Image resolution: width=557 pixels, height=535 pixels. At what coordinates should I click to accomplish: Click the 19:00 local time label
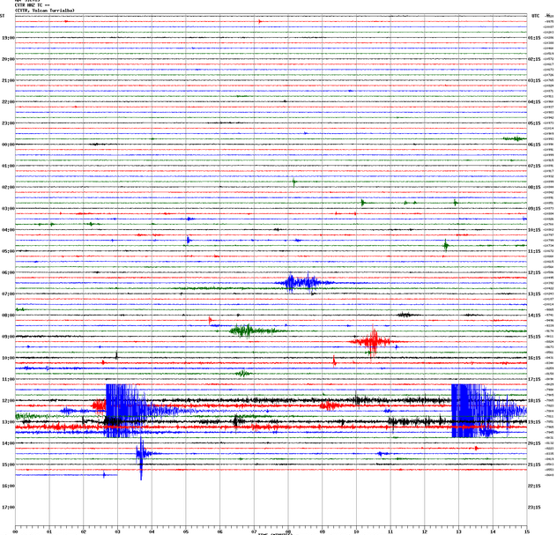[8, 38]
